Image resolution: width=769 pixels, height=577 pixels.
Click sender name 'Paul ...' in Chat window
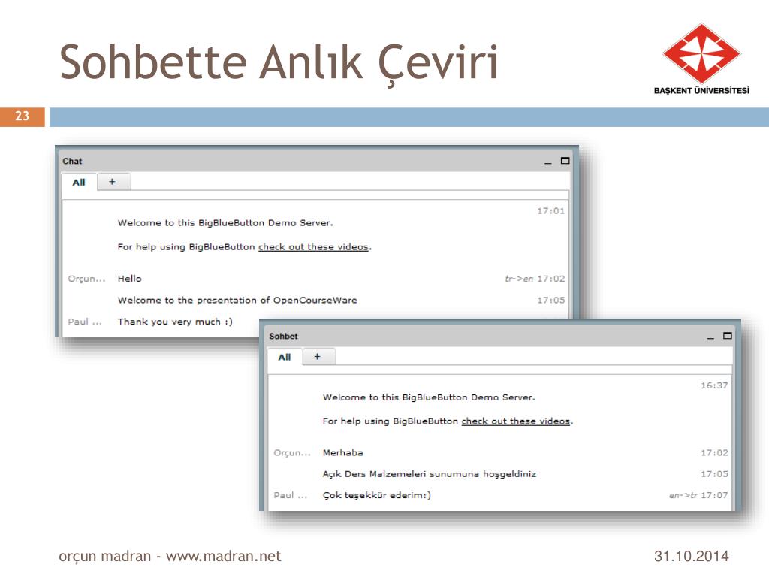pyautogui.click(x=85, y=322)
